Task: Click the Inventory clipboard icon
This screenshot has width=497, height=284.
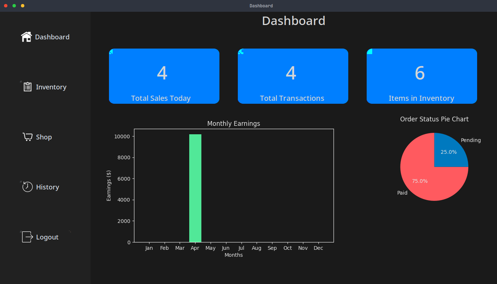Action: point(28,87)
